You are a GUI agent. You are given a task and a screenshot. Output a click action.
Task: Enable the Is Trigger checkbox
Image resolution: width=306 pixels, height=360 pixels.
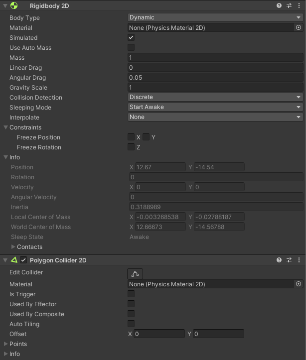(x=131, y=294)
